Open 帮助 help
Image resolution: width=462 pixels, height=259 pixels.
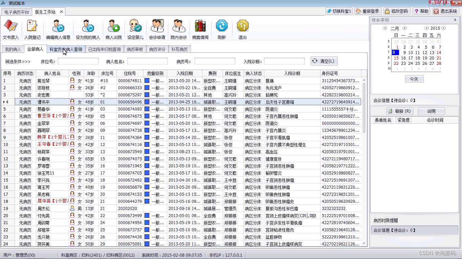click(421, 11)
